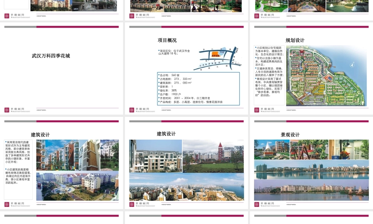Click the 占地面积: 273,333㎡ line

coord(175,79)
